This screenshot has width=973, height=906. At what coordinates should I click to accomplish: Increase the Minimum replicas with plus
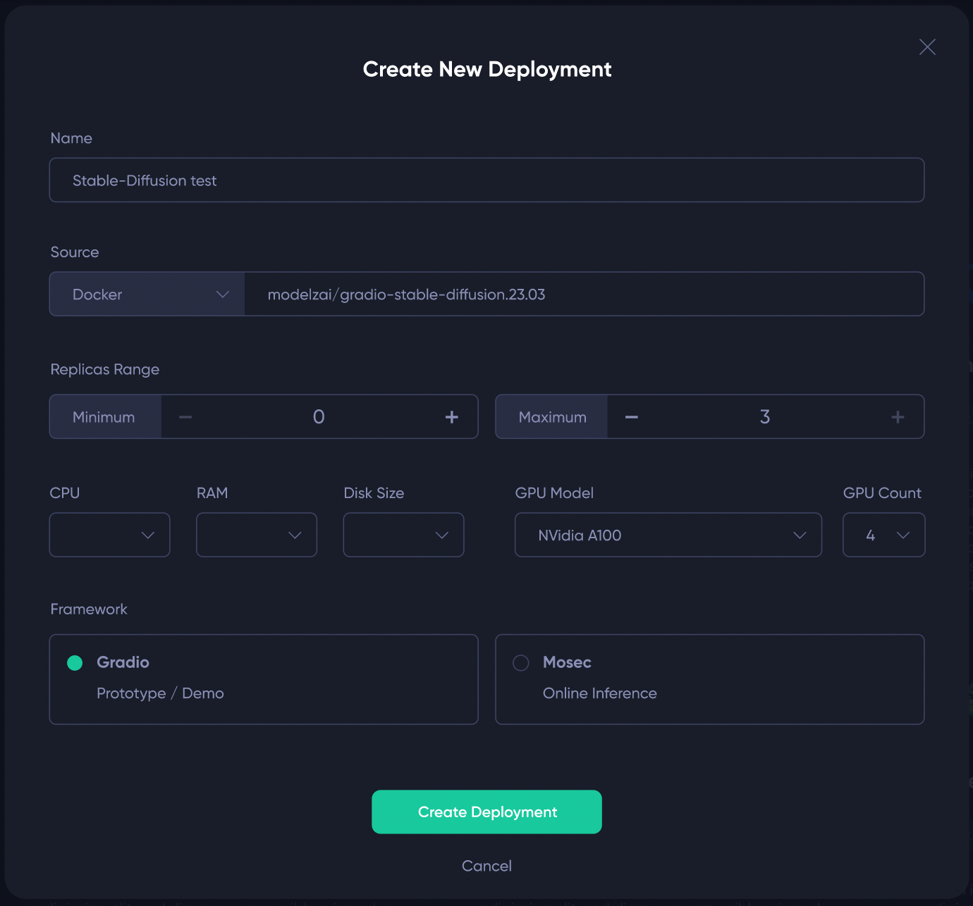[452, 417]
